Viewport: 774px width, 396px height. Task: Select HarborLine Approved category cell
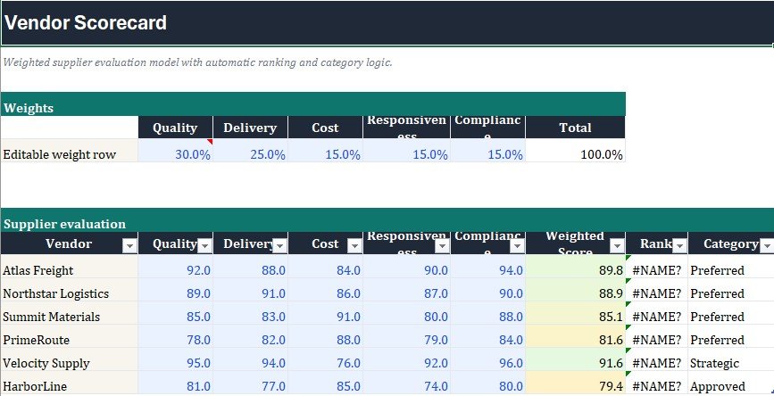coord(731,383)
